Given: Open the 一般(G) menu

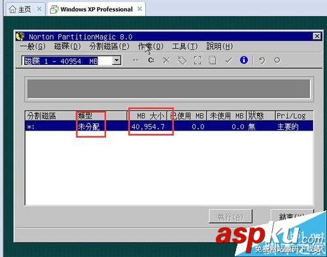Looking at the screenshot, I should click(33, 47).
